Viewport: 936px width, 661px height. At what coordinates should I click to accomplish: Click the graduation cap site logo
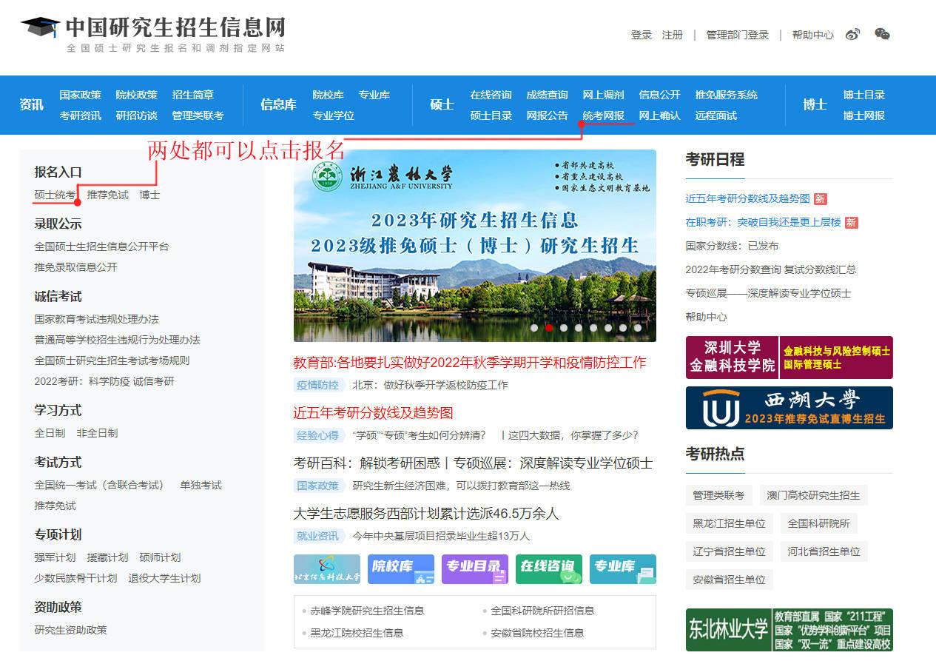pos(40,27)
